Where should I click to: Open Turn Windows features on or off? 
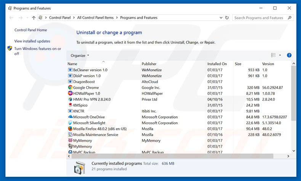(38, 51)
